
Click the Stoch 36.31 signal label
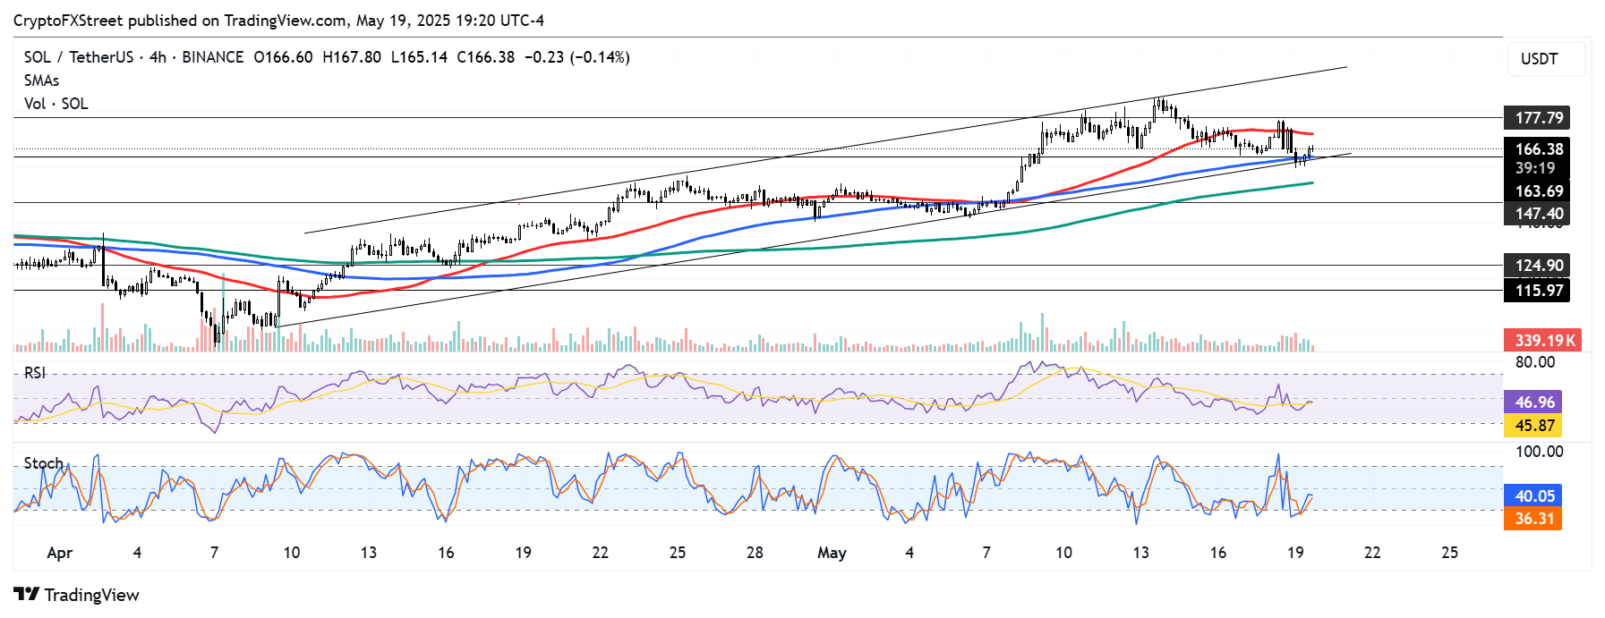tap(1533, 519)
